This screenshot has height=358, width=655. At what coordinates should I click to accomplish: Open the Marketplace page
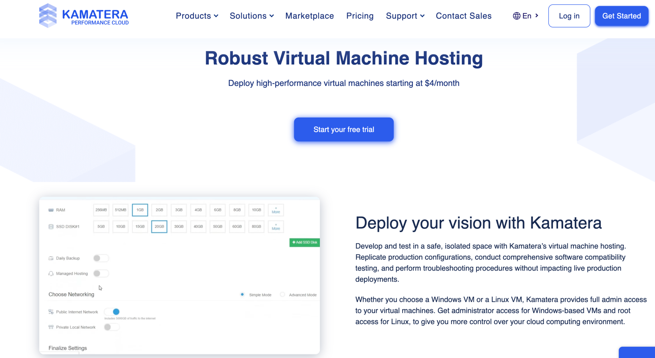pyautogui.click(x=309, y=16)
